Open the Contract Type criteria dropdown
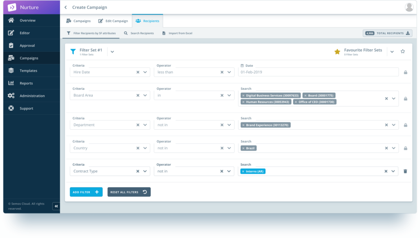The image size is (420, 238). click(x=145, y=171)
